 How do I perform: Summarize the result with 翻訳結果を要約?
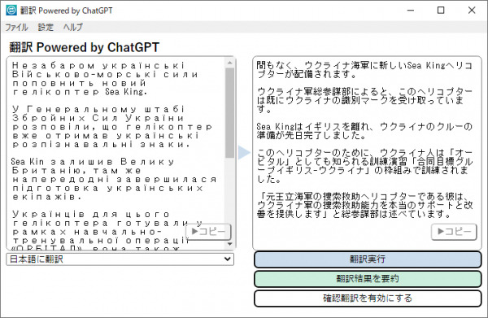tap(368, 278)
